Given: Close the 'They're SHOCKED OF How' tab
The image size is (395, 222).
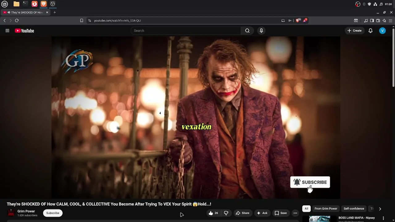Looking at the screenshot, I should pos(47,12).
